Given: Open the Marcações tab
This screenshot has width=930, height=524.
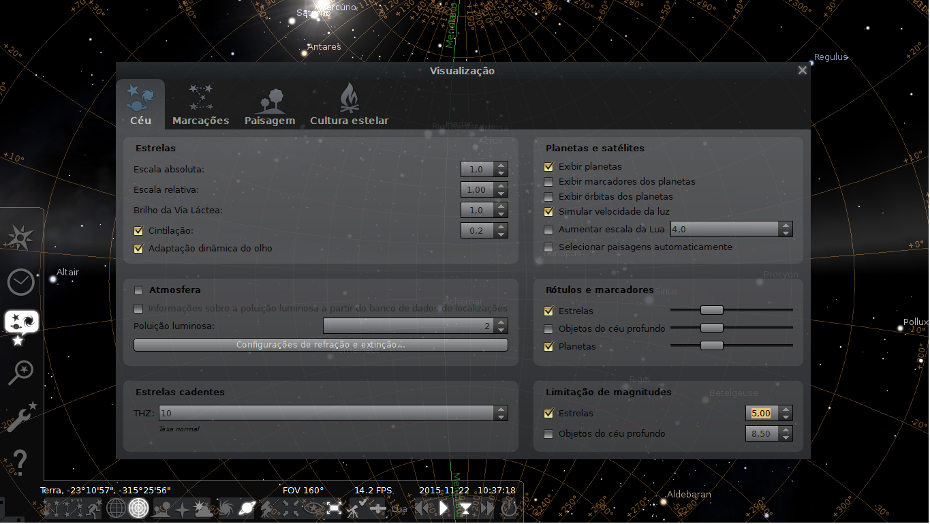Looking at the screenshot, I should 201,104.
